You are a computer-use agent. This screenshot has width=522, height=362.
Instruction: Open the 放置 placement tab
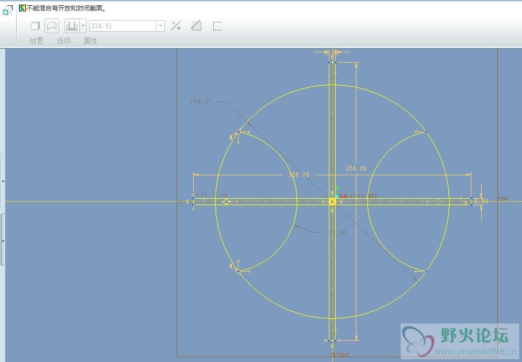coord(36,41)
